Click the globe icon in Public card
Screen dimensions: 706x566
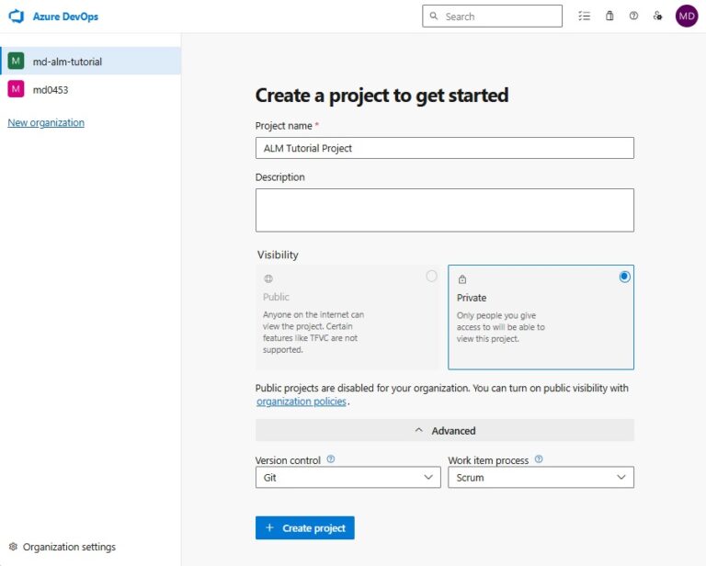point(268,278)
